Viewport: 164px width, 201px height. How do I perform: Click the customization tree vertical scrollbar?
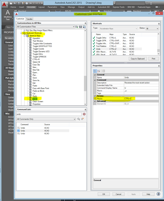[x=85, y=83]
